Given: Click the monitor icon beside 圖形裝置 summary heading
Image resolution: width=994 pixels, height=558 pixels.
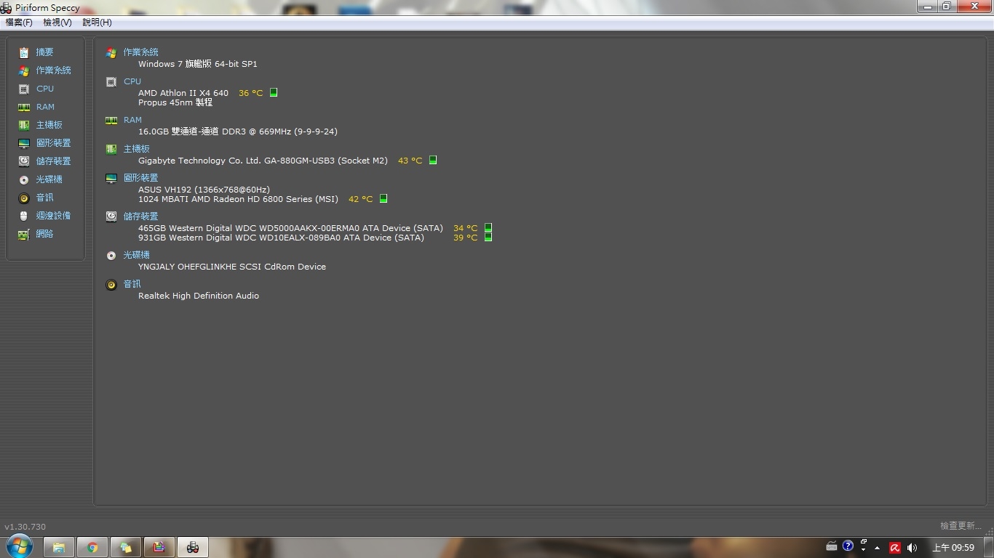Looking at the screenshot, I should click(111, 179).
